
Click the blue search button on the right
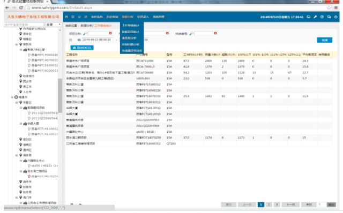[325, 40]
